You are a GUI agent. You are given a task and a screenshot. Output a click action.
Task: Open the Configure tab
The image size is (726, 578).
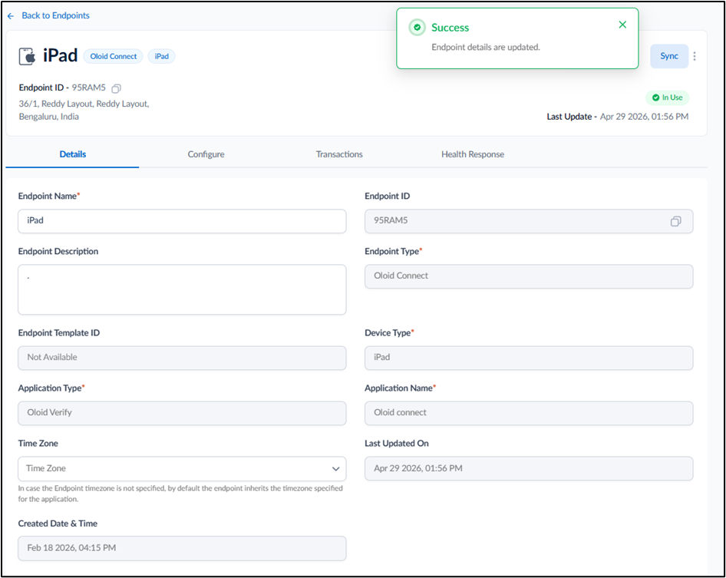[206, 154]
